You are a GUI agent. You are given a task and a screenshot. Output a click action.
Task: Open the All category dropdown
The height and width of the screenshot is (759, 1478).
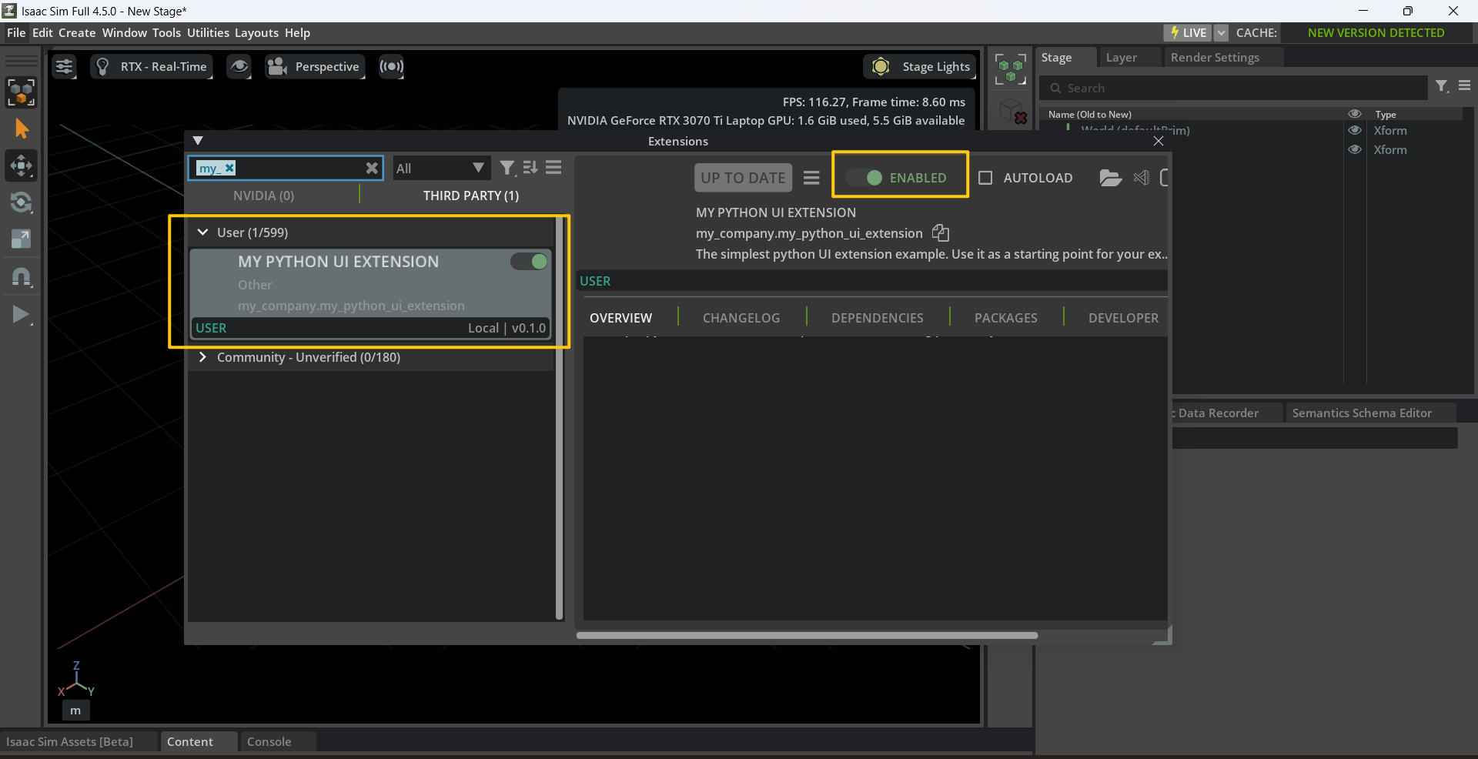(440, 168)
